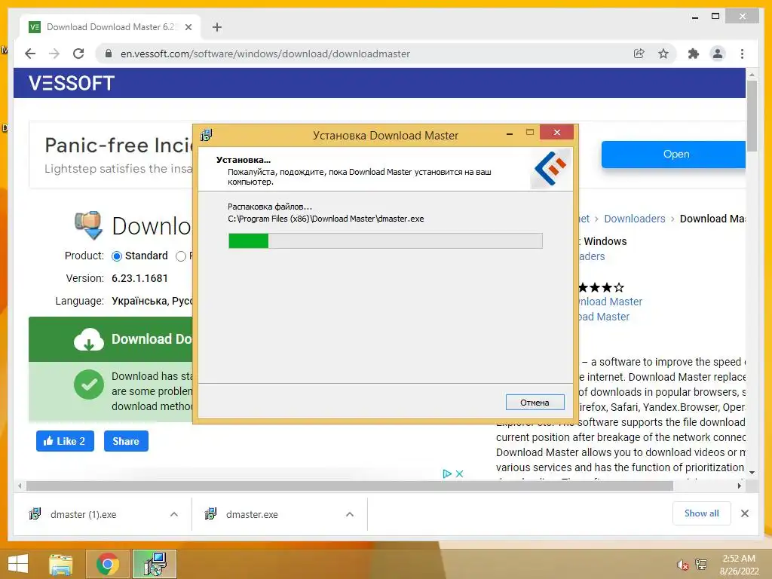Click the green Download button
The height and width of the screenshot is (579, 772).
[110, 339]
